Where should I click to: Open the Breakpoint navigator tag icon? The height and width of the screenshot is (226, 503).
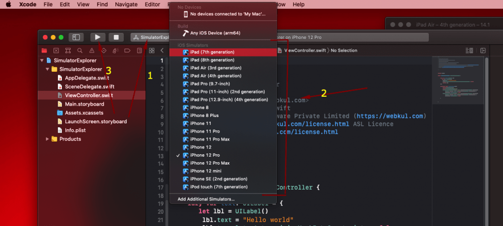[x=127, y=51]
